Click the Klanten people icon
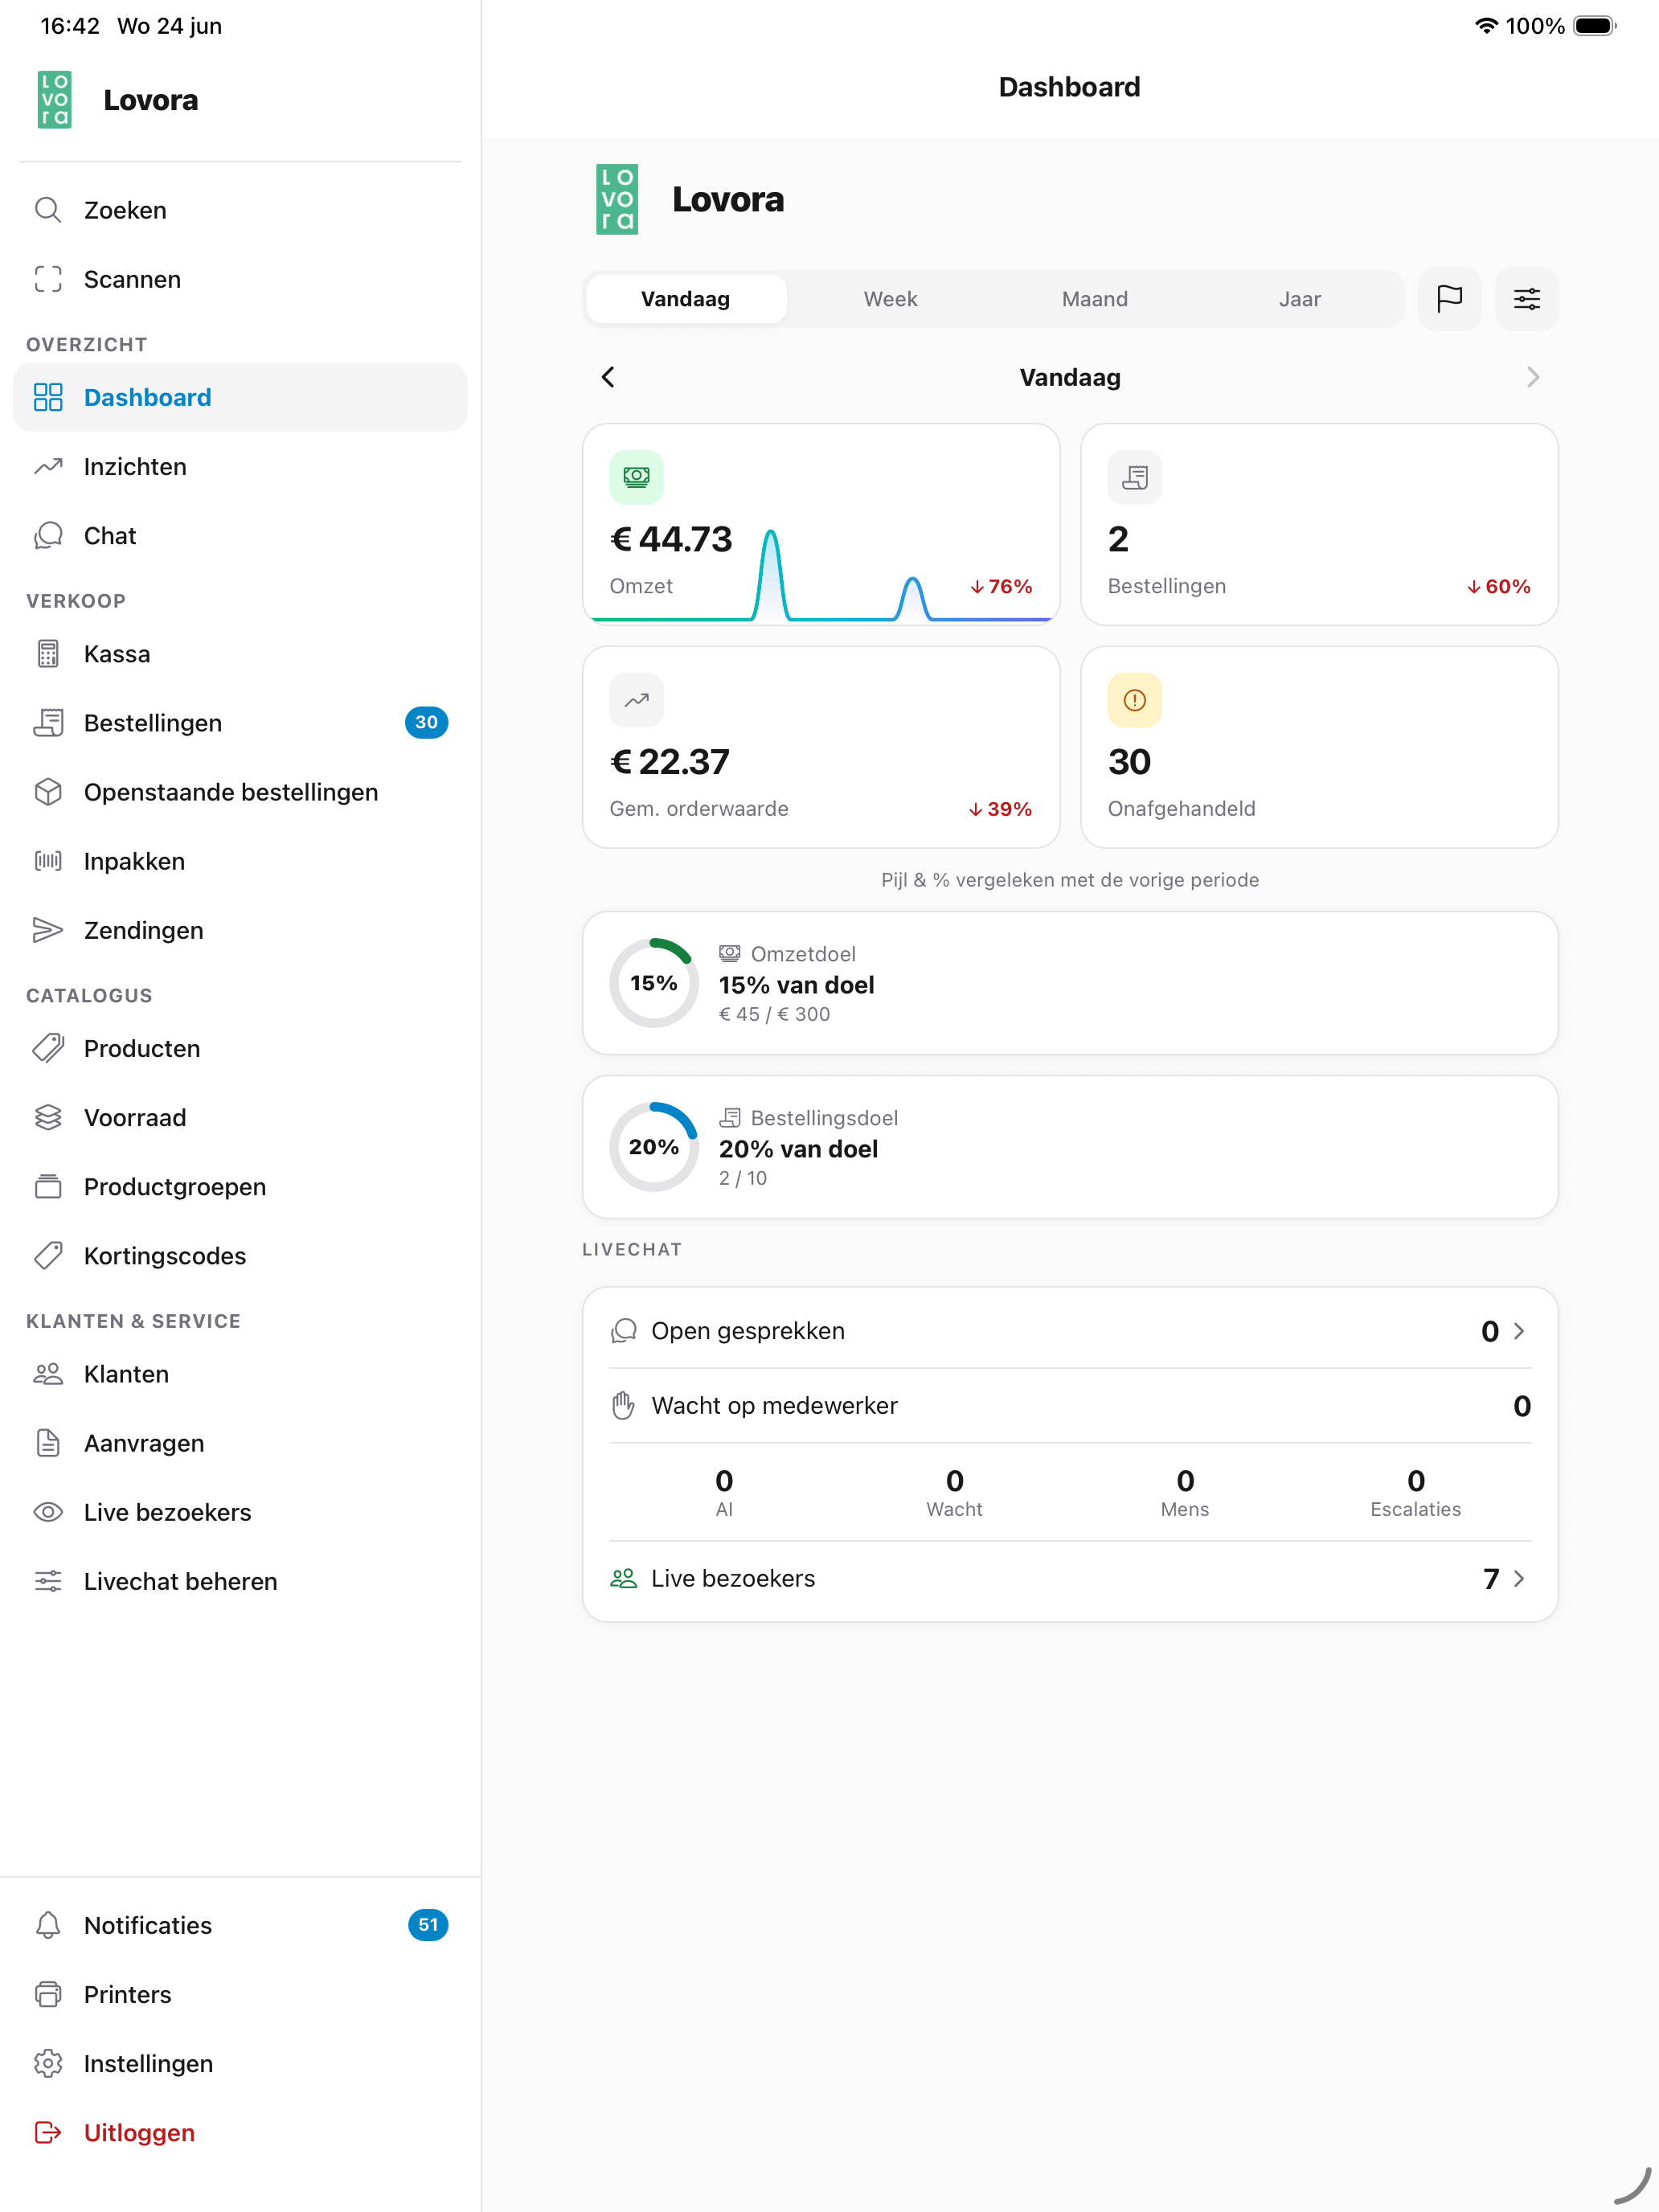The width and height of the screenshot is (1659, 2212). pos(48,1374)
